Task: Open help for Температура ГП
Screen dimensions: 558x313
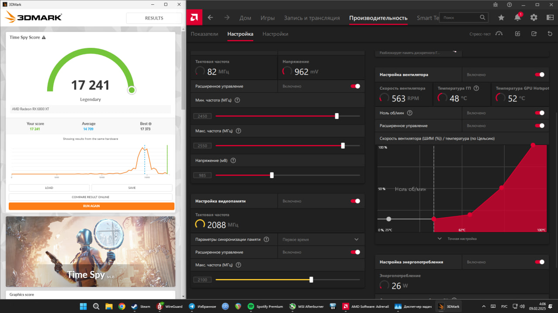Action: click(x=476, y=88)
